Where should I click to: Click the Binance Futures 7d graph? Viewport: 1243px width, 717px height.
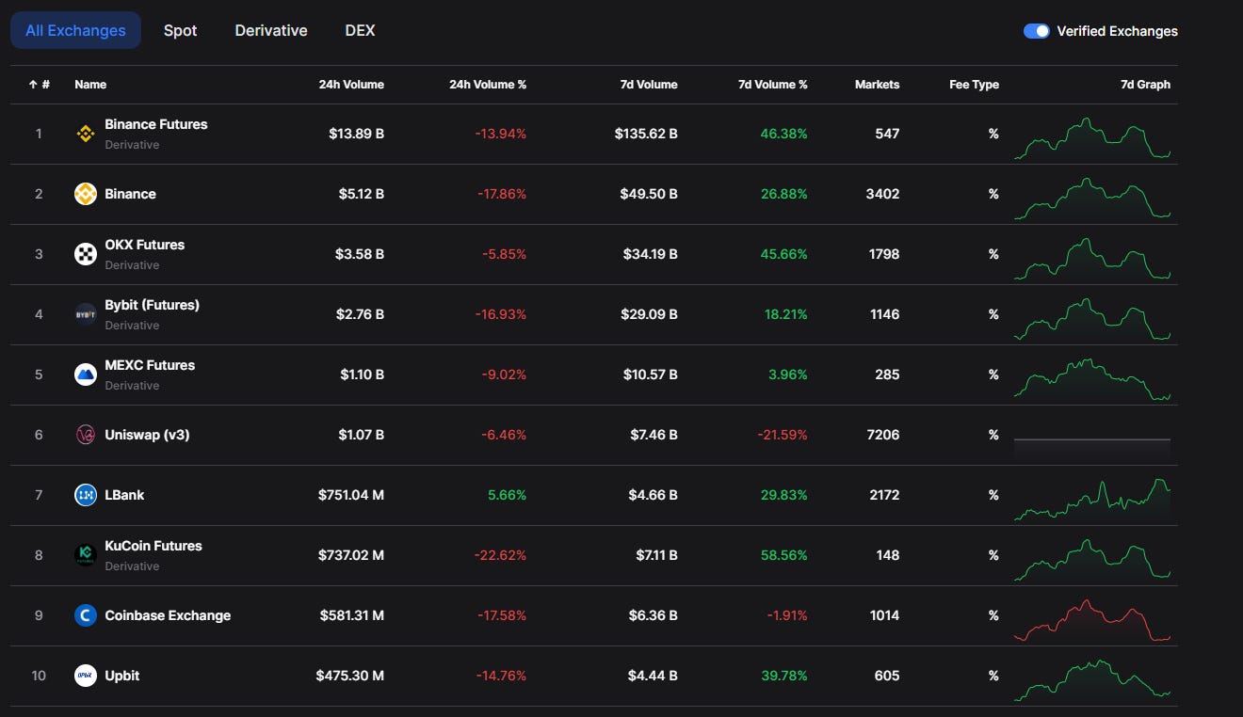pyautogui.click(x=1092, y=138)
